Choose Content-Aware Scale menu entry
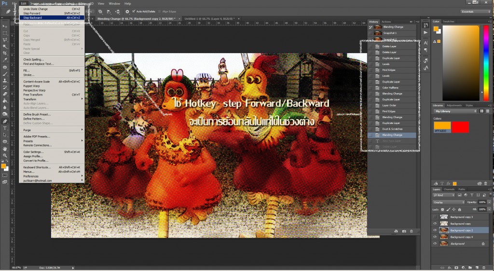494x271 pixels. coord(52,81)
